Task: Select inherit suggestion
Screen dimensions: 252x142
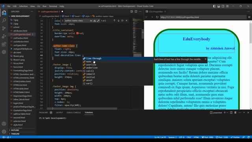Action: click(118, 74)
